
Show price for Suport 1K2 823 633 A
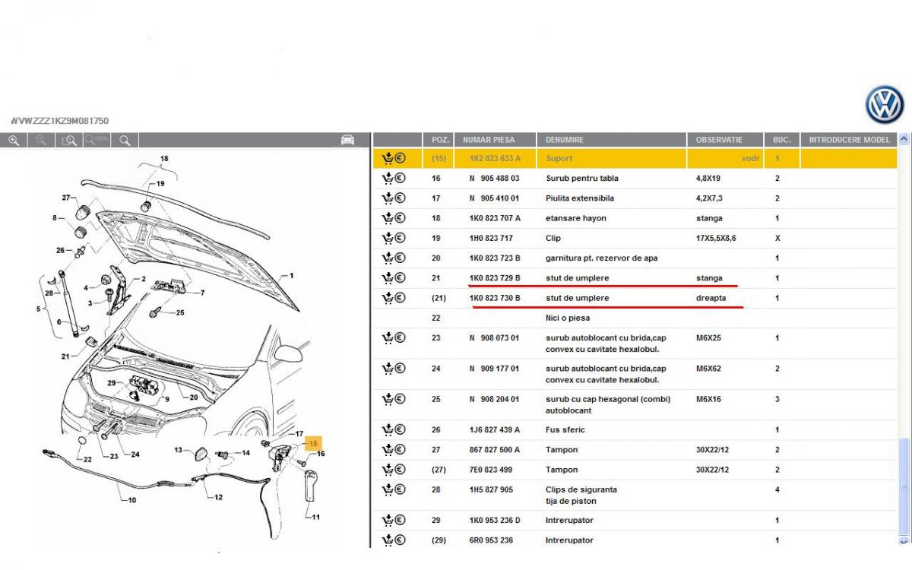point(400,158)
